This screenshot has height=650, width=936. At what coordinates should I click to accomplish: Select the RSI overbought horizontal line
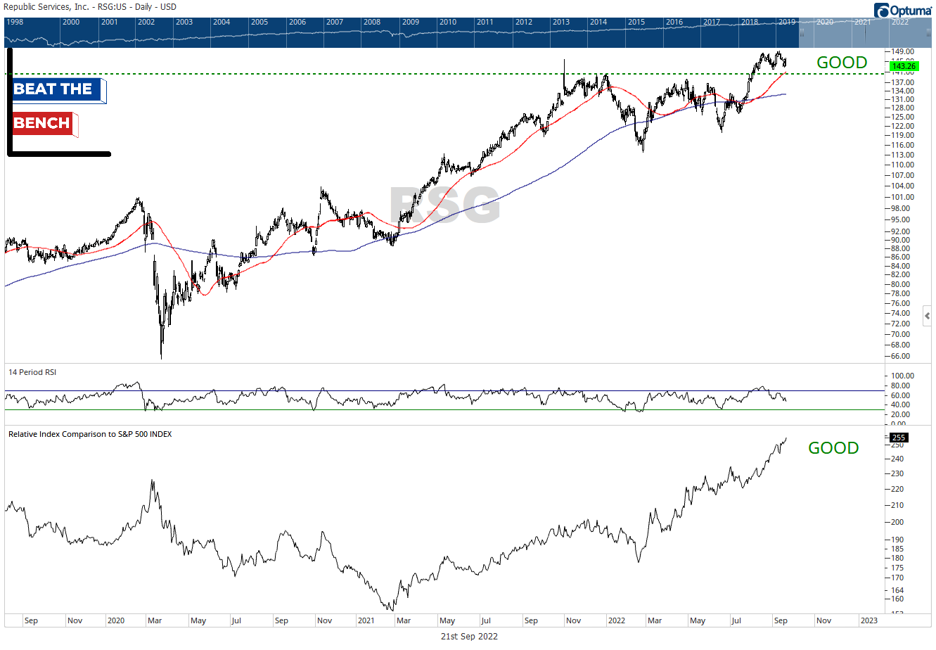443,390
